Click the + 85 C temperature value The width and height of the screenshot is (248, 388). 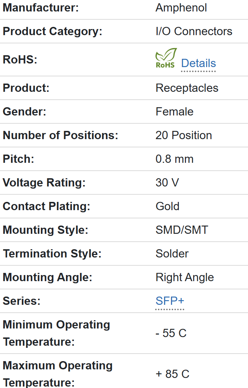point(172,374)
